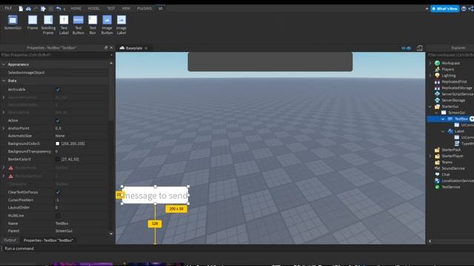Collapse the Appearance section
The width and height of the screenshot is (474, 266).
4,64
